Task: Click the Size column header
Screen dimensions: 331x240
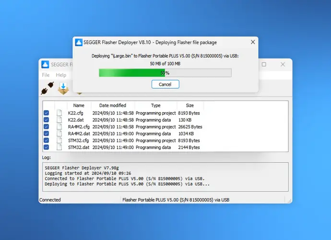Action: pyautogui.click(x=189, y=105)
